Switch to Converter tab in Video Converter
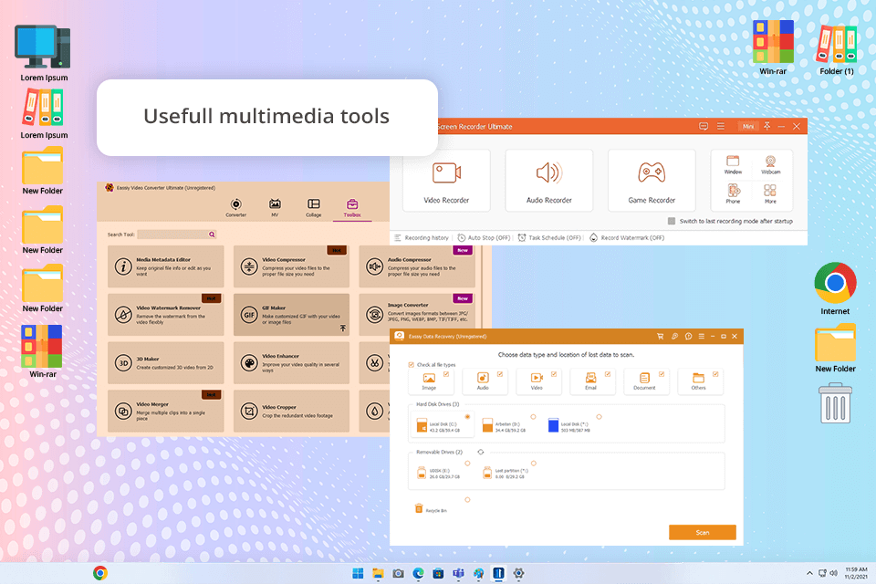This screenshot has width=876, height=584. pos(235,207)
